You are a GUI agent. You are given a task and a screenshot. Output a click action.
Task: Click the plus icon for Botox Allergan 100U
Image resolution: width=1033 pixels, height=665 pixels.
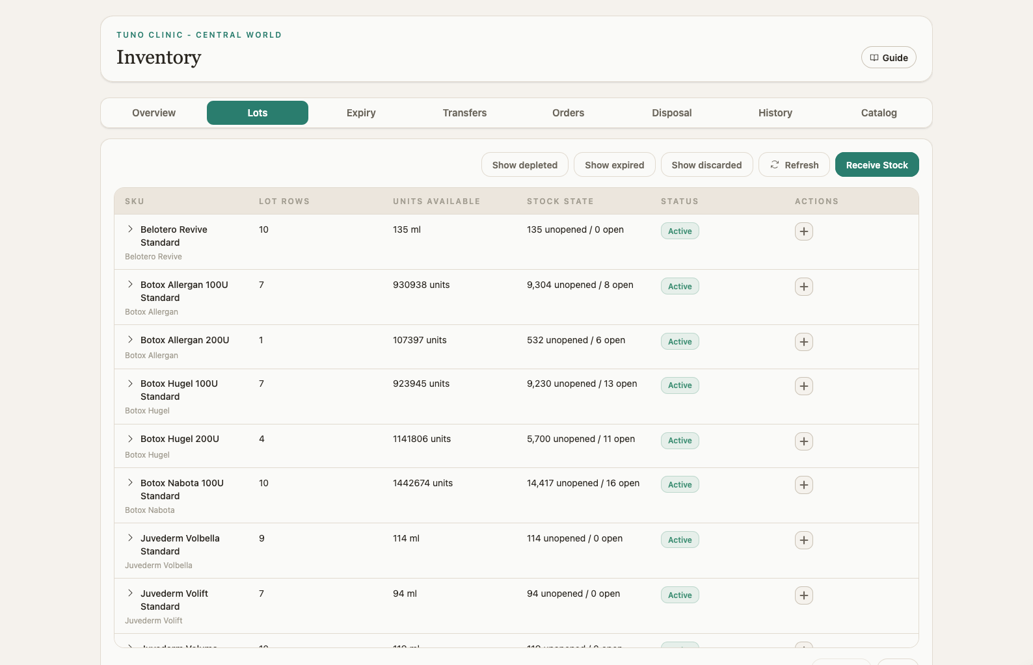pos(804,287)
